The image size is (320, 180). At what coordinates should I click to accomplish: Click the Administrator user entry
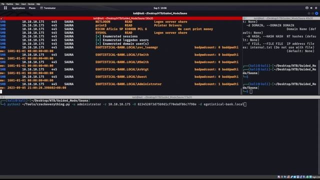tap(128, 84)
